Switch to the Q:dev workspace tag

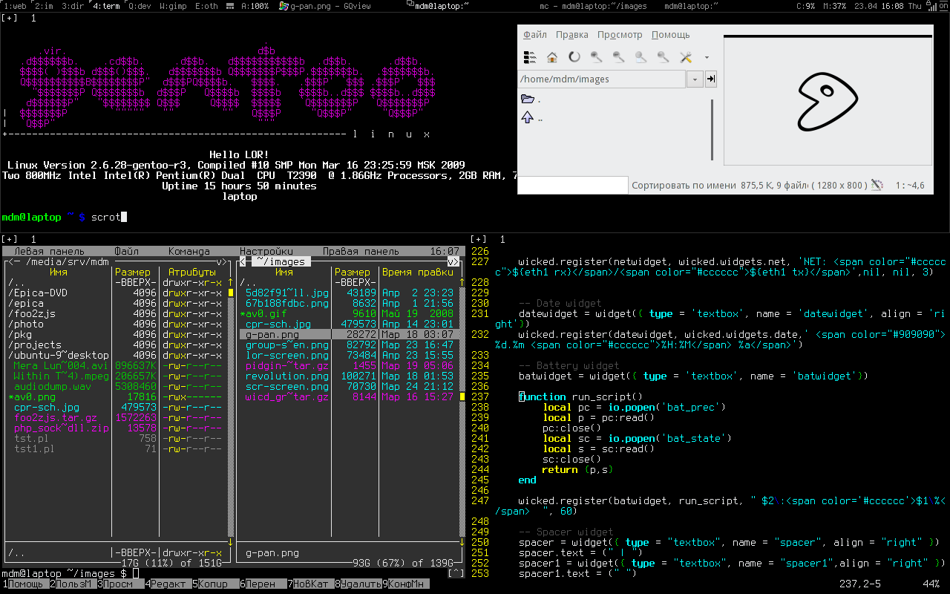point(140,6)
